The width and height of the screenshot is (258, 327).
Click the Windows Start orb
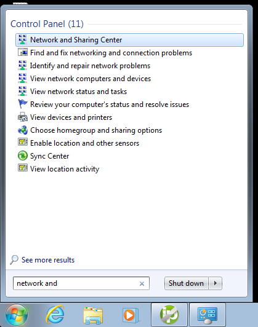pyautogui.click(x=17, y=315)
